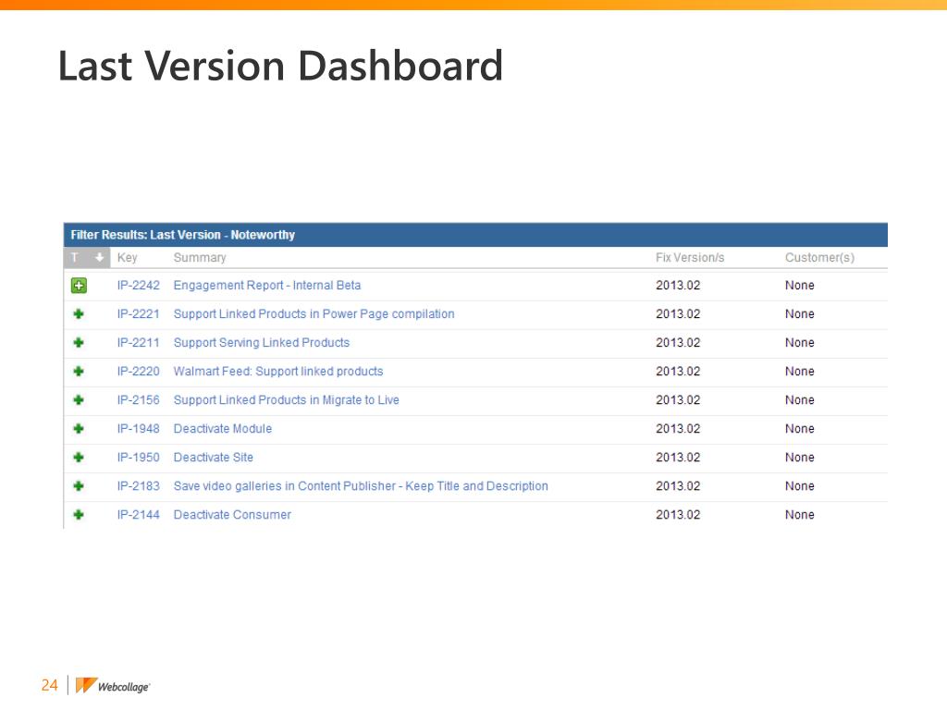Screen dimensions: 947x710
Task: Sort table by Customer(s) header
Action: (819, 257)
